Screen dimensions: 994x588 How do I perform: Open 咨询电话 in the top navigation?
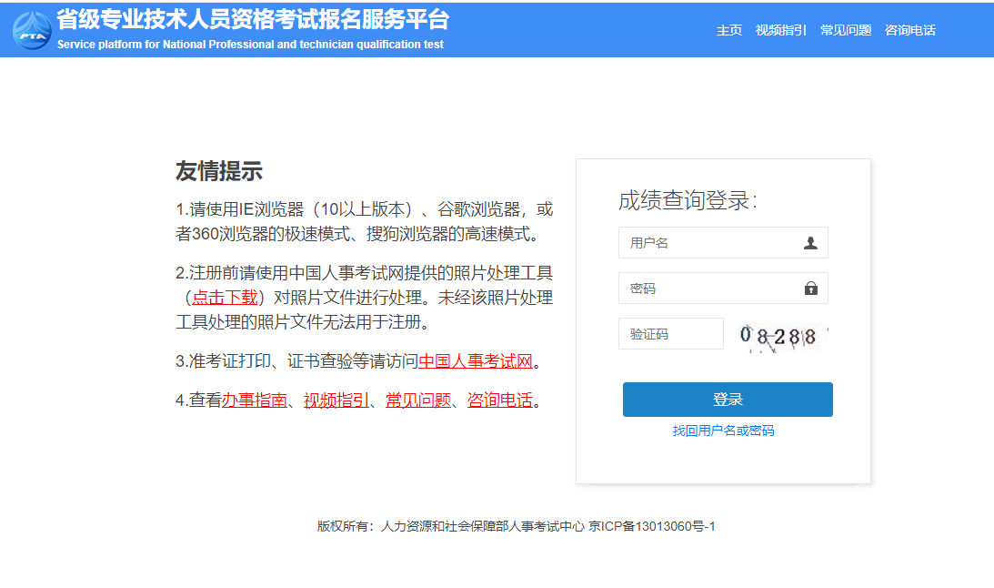click(911, 29)
